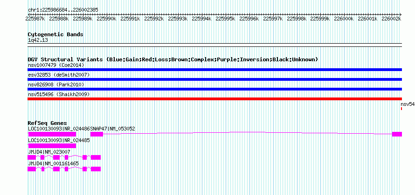Select the SNAP47|NM_053052 gene label
415x195 pixels.
point(113,129)
